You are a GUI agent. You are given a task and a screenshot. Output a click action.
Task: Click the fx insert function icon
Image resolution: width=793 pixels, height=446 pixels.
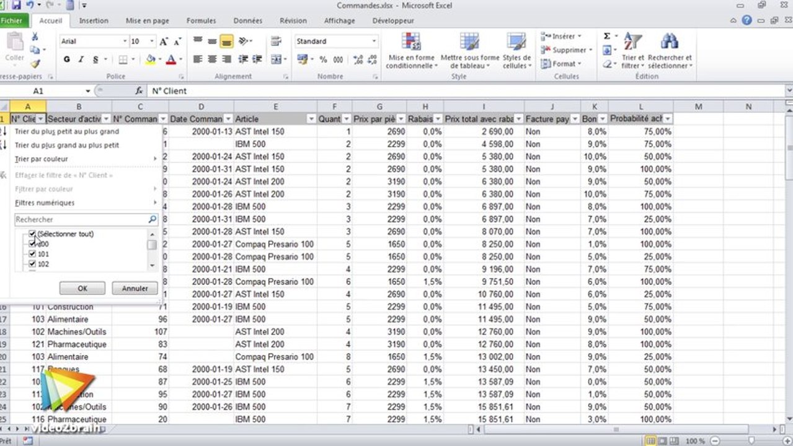point(140,91)
